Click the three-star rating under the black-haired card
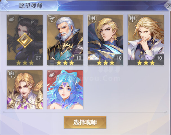The height and width of the screenshot is (135, 171). coord(25,63)
